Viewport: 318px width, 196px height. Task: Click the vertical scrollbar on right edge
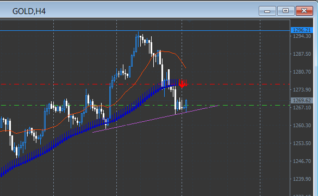click(x=316, y=107)
